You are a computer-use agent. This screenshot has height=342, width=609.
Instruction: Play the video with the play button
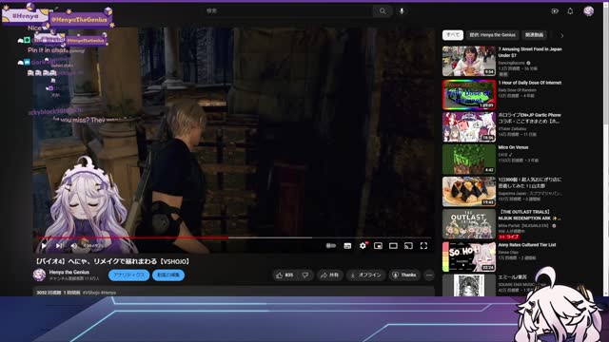tap(44, 246)
